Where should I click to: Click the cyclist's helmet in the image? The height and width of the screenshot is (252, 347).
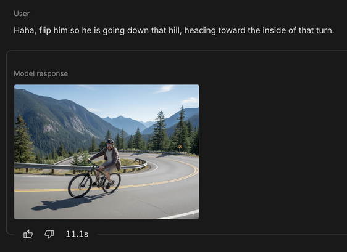[110, 142]
